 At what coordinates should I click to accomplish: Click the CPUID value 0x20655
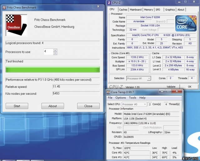151,137
